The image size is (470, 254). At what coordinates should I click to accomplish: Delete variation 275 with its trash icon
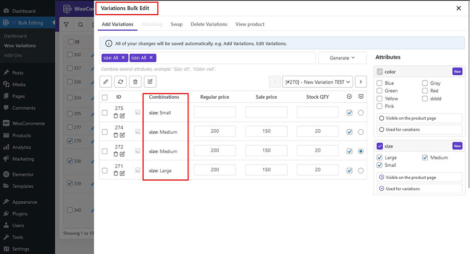point(116,116)
